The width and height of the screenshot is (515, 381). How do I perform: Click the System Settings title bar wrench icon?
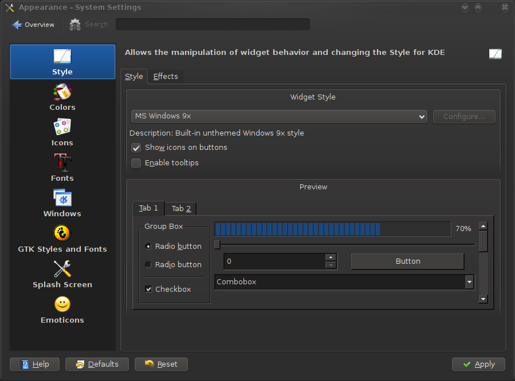pyautogui.click(x=10, y=7)
